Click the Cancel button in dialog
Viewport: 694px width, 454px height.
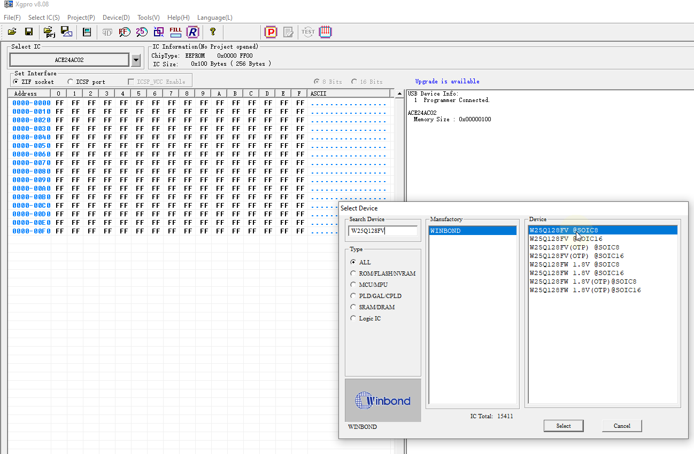622,426
